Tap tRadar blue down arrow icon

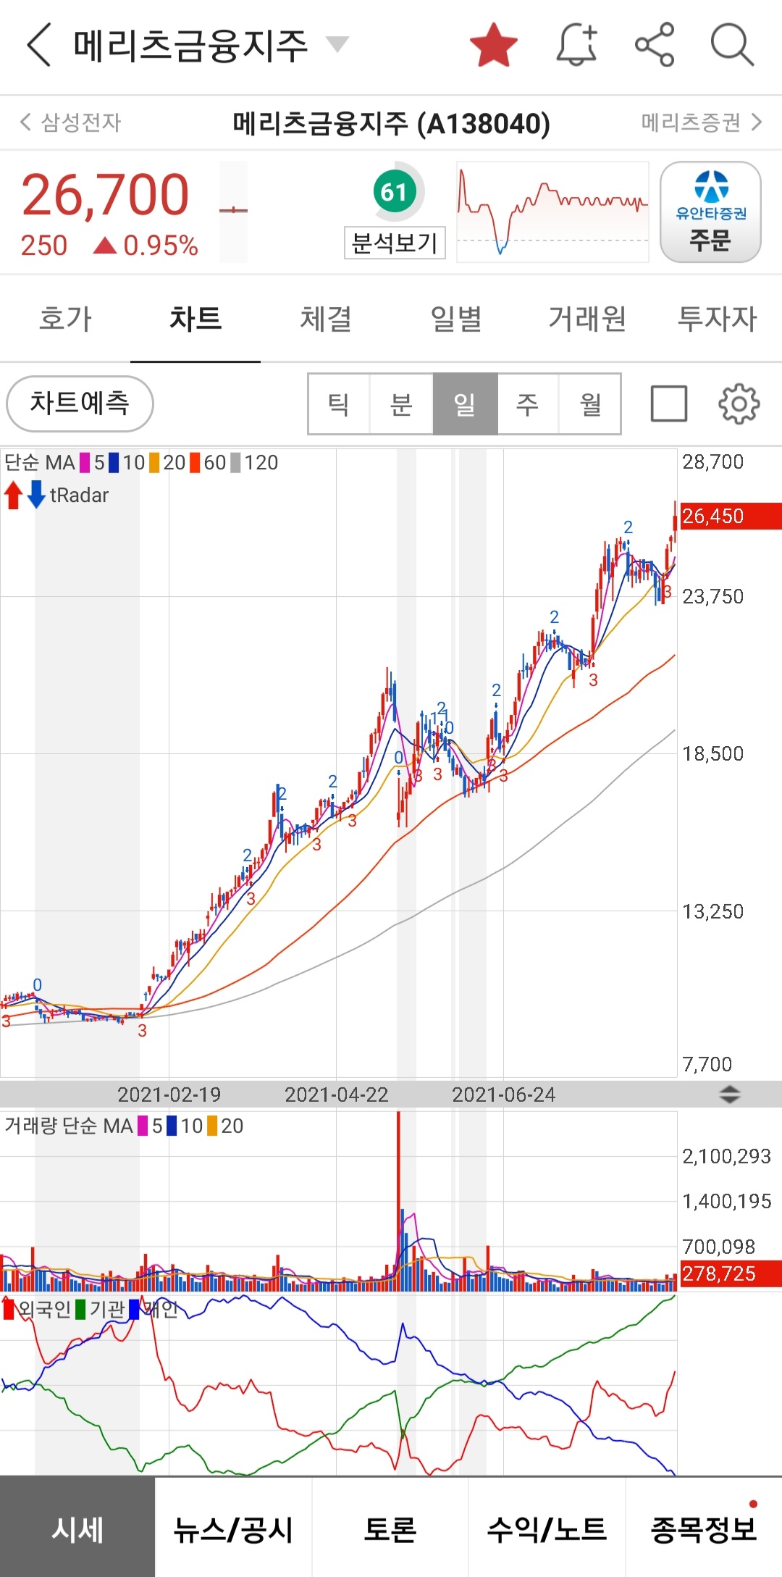pos(36,495)
